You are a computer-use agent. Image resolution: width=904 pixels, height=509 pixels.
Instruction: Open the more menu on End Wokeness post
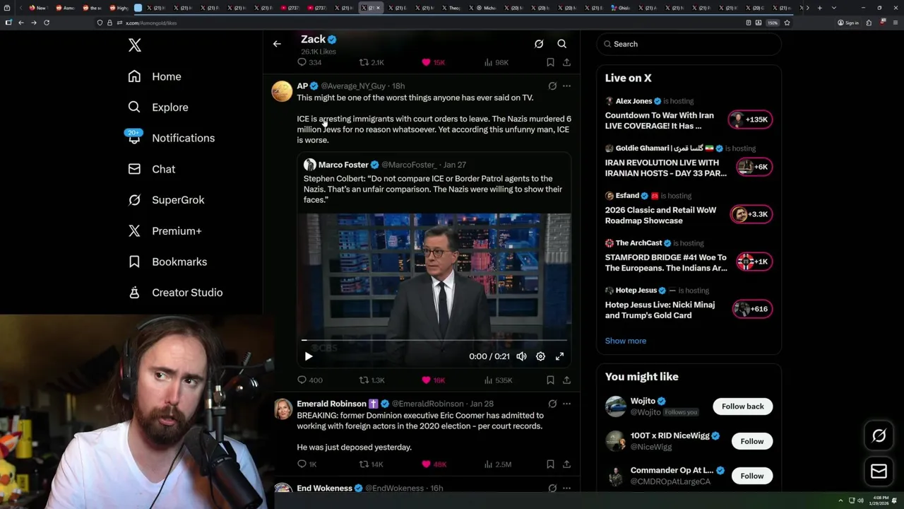click(566, 488)
